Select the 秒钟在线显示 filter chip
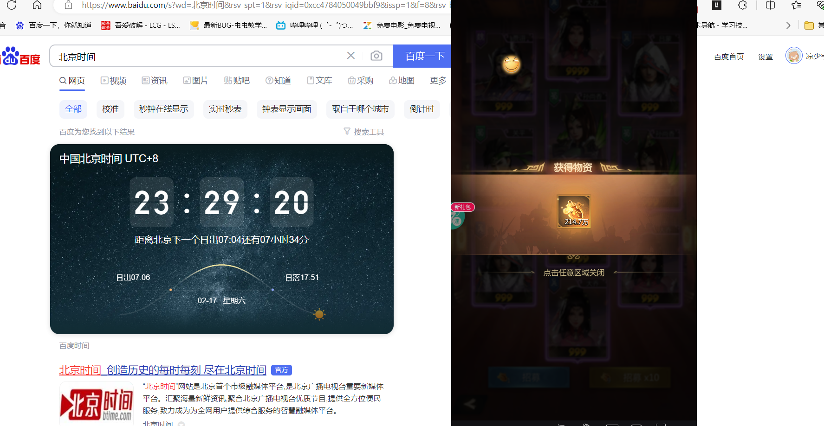Viewport: 824px width, 426px height. click(x=164, y=109)
